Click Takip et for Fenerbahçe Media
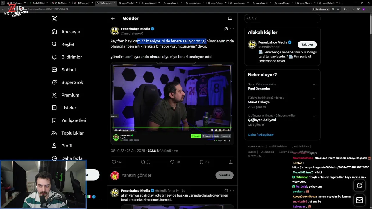The height and width of the screenshot is (209, 372). coord(307,44)
